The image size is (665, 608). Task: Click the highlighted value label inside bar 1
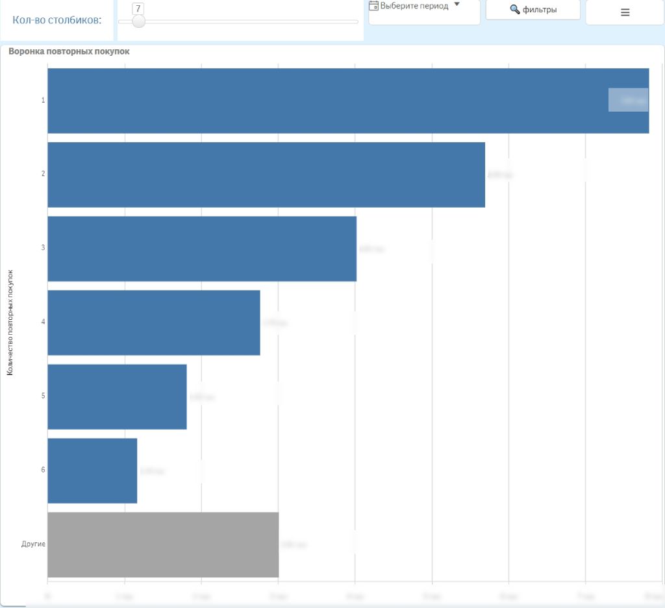point(628,100)
